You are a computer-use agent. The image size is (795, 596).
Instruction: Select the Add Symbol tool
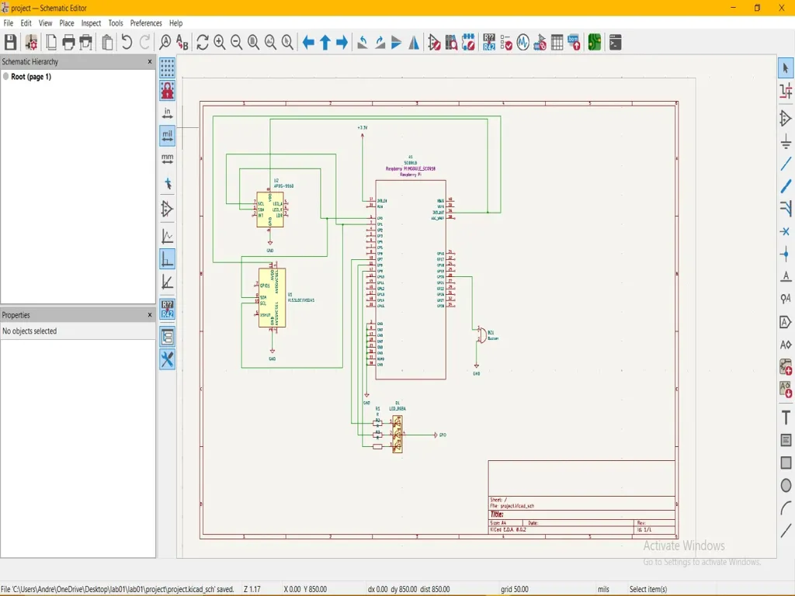786,119
